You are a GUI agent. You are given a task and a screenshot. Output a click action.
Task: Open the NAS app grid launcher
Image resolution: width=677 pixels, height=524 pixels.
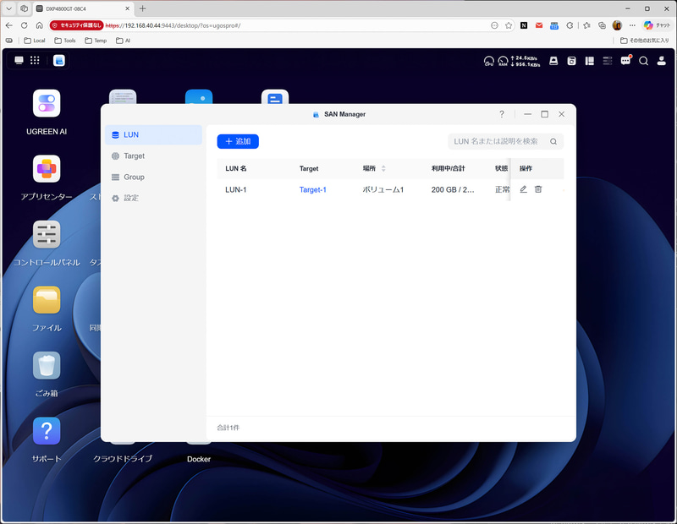pyautogui.click(x=35, y=60)
